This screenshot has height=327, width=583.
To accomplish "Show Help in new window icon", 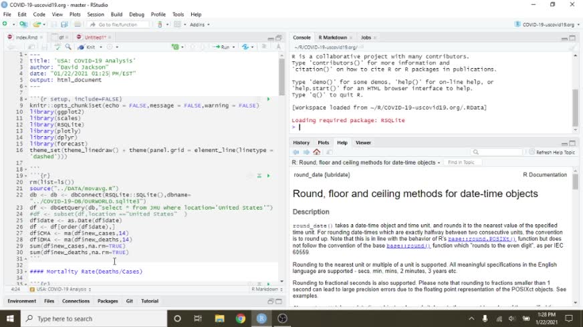I will 330,152.
